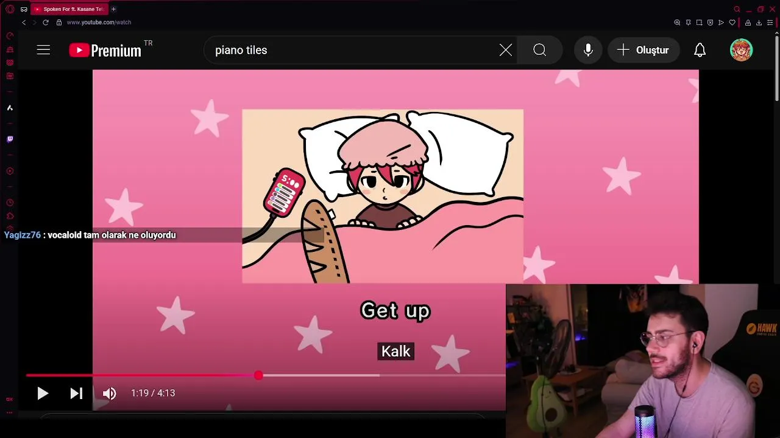Open the Easy Setup sliders icon
The height and width of the screenshot is (438, 780).
point(770,23)
